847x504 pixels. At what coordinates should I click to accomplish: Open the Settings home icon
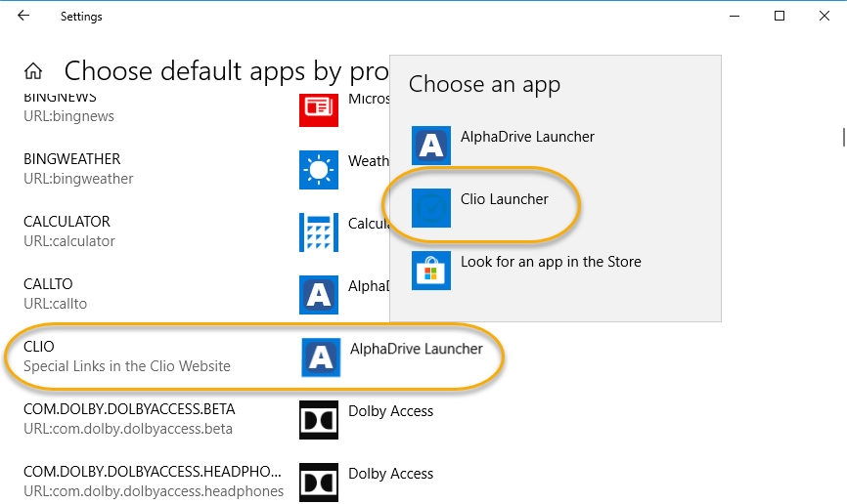[33, 70]
